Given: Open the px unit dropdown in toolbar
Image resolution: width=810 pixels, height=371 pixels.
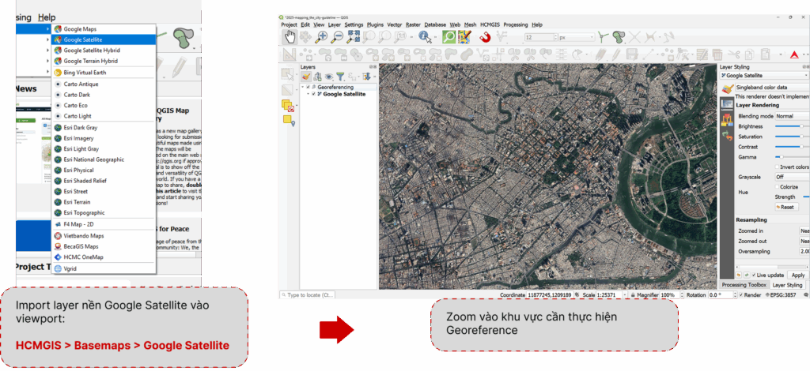Looking at the screenshot, I should 577,37.
